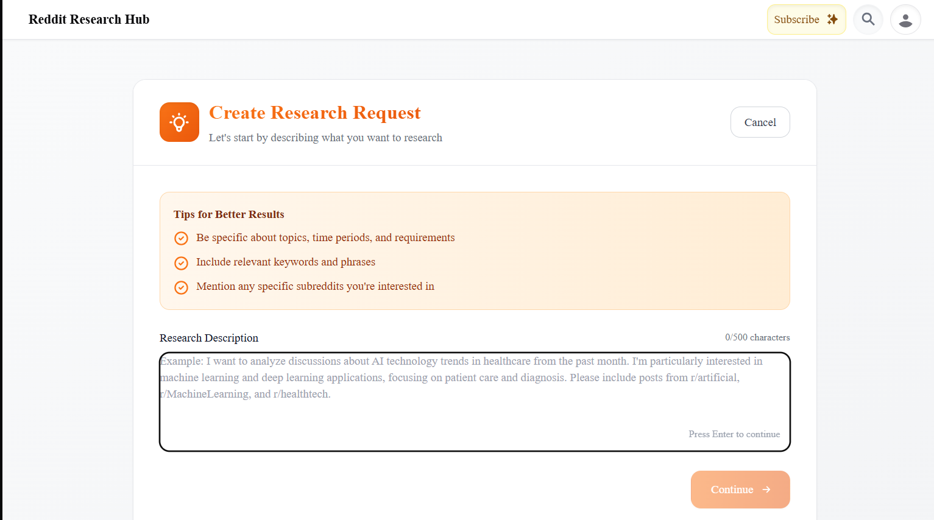This screenshot has height=520, width=934.
Task: Click the '0/500 characters' counter
Action: tap(757, 337)
